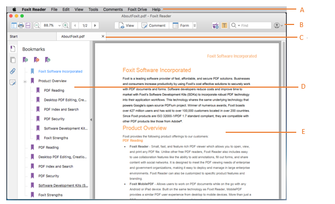Close the AboutFoxit.pdf tab
This screenshot has height=204, width=335.
point(103,36)
